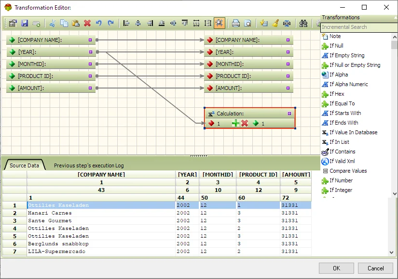
Task: Click the green output diamond in Calculation node
Action: coord(256,123)
